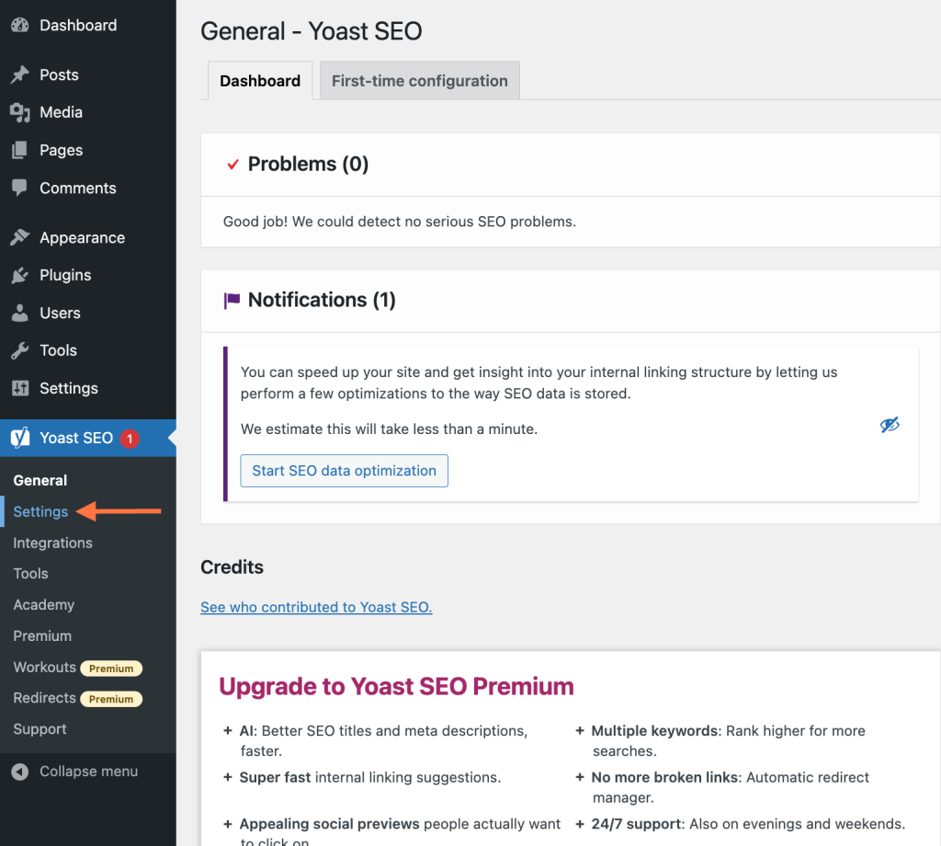Click the Dashboard gauge icon in sidebar
The width and height of the screenshot is (941, 846).
click(x=20, y=25)
